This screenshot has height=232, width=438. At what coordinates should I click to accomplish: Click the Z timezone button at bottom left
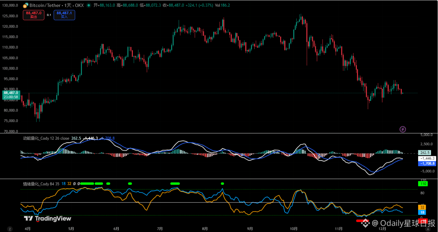coord(10,229)
